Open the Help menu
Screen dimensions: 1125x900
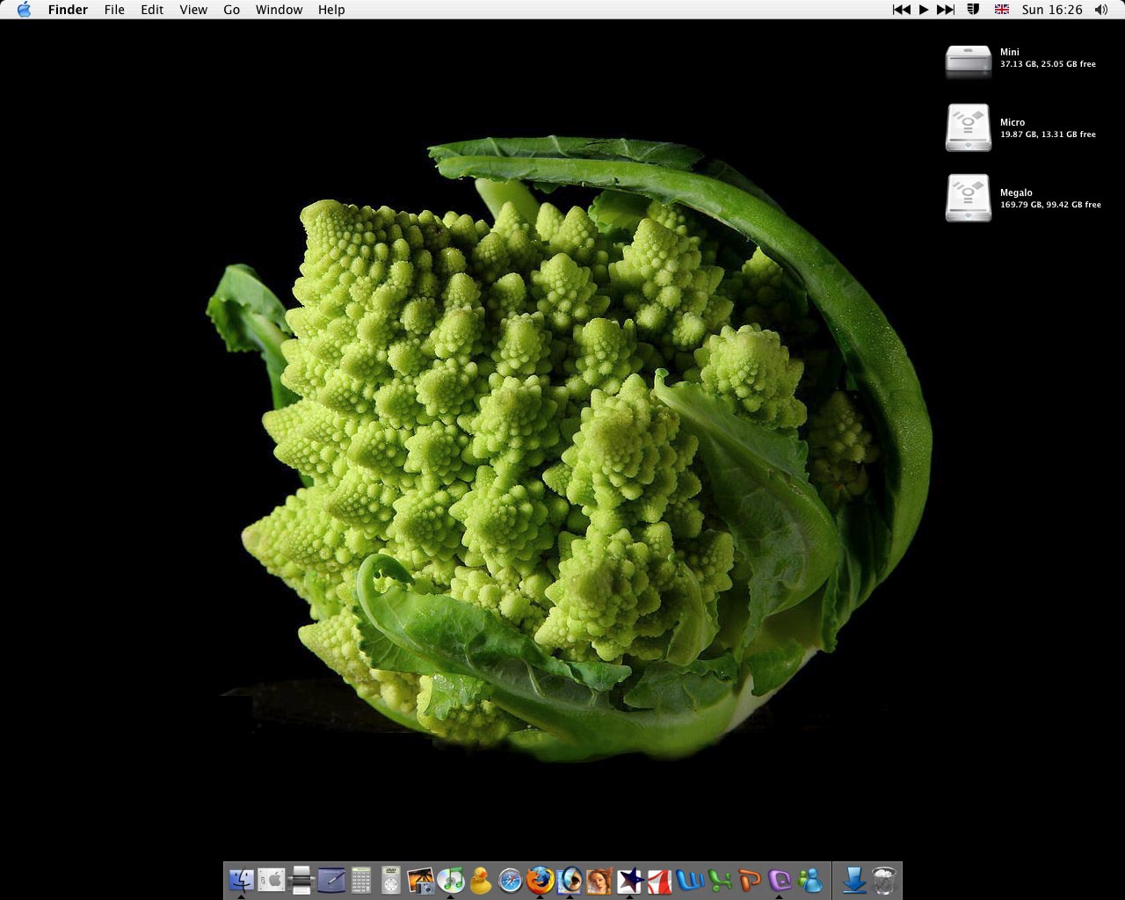point(331,10)
